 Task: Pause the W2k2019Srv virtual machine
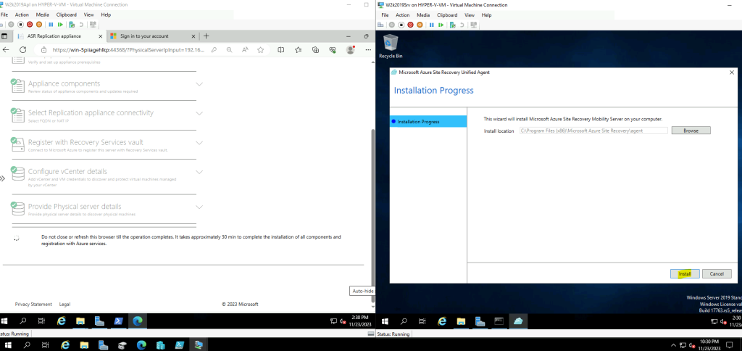point(432,25)
